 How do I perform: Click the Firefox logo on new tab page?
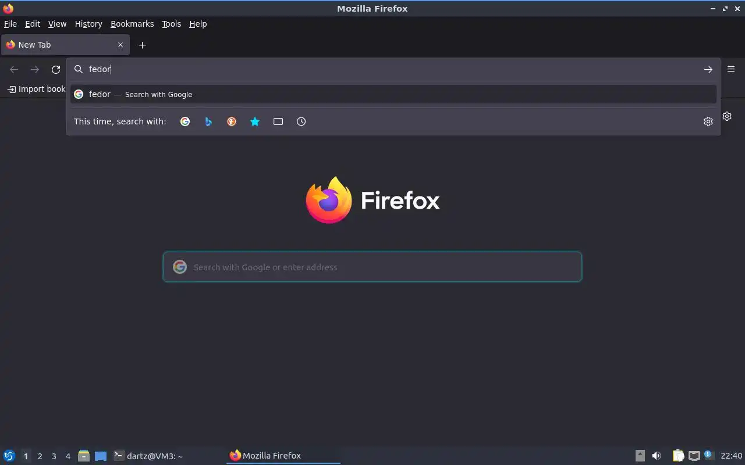click(x=372, y=200)
